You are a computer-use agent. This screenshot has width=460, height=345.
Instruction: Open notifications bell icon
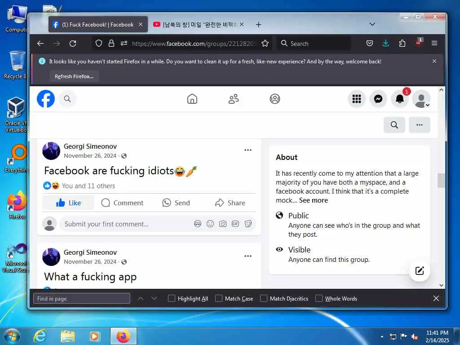[399, 99]
